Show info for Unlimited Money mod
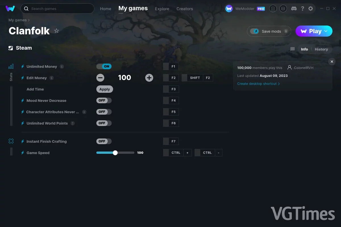This screenshot has height=227, width=341. click(x=62, y=67)
